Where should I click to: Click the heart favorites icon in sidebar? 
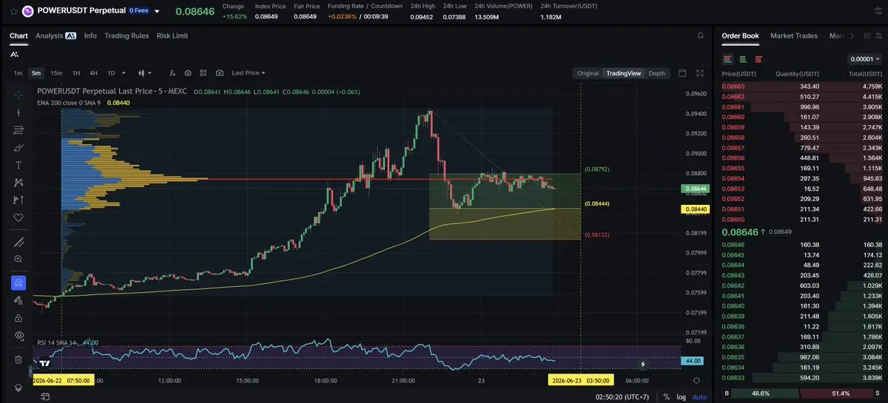(x=18, y=218)
